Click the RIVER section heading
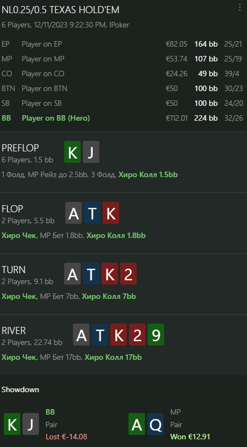Screen dimensions: 247x447 pos(14,331)
